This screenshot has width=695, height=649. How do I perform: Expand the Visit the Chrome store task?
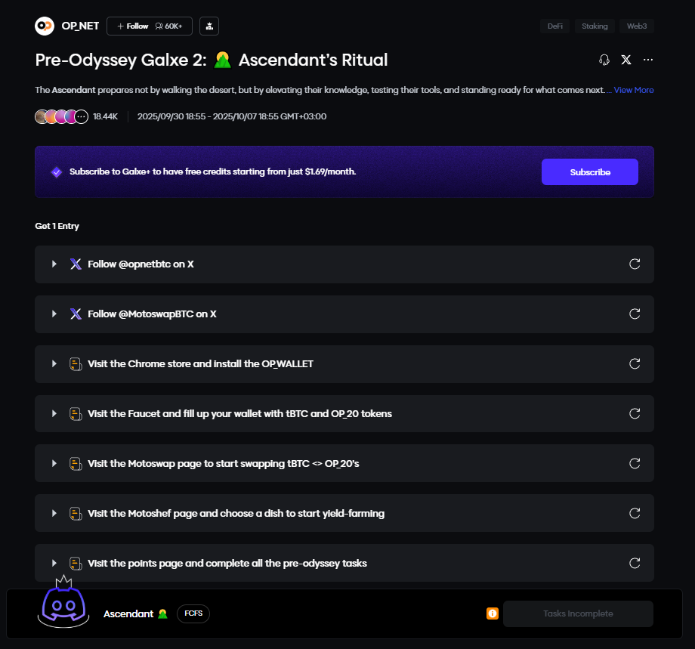54,364
